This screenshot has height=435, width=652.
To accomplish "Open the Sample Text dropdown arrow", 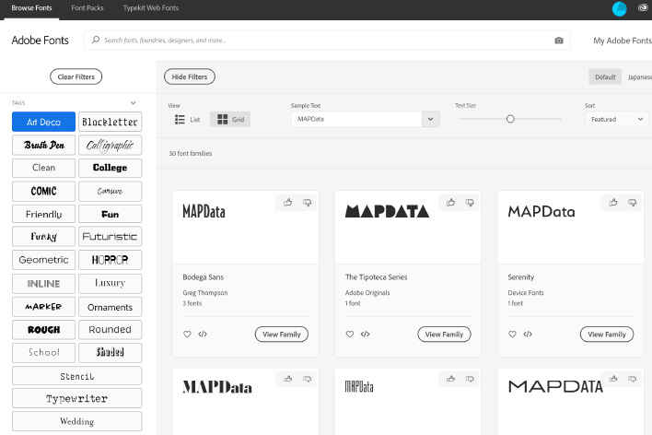I will tap(431, 120).
